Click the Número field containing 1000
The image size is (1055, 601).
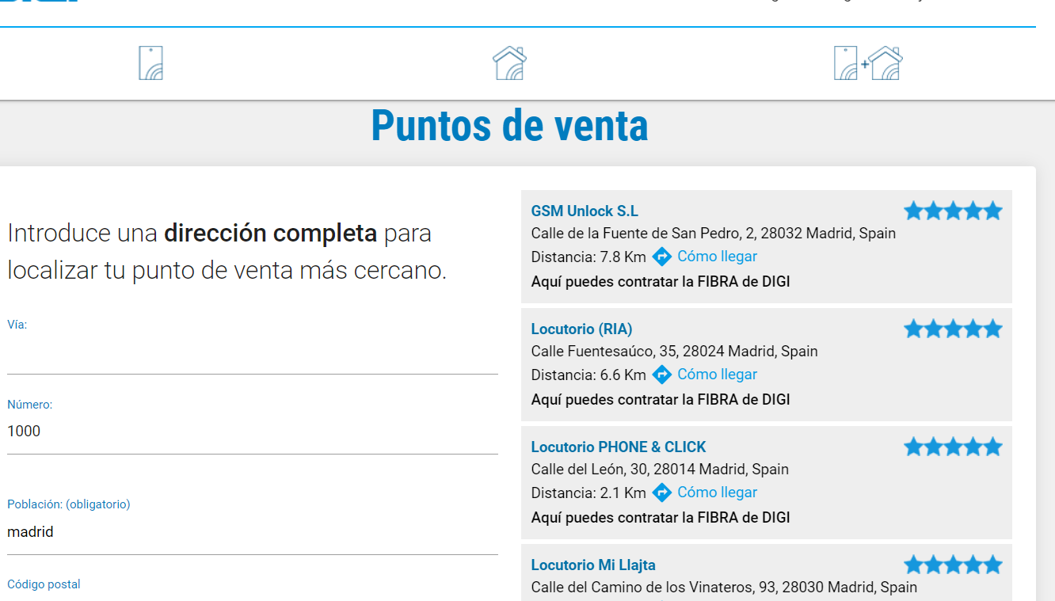[253, 432]
